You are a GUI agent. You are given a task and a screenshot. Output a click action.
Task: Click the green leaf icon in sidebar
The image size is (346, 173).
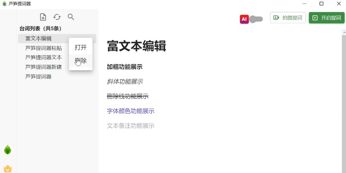coord(8,150)
